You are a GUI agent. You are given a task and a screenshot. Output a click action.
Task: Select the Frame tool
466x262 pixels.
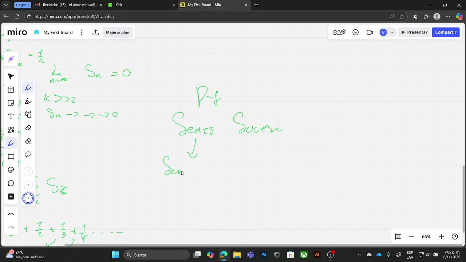[x=11, y=156]
